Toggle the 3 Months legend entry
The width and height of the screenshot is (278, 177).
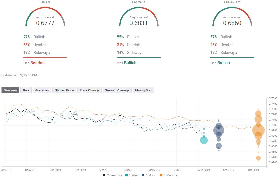168,175
